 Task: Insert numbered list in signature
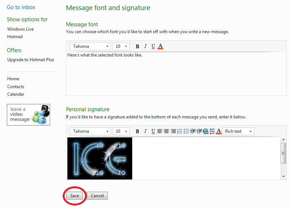pyautogui.click(x=180, y=131)
